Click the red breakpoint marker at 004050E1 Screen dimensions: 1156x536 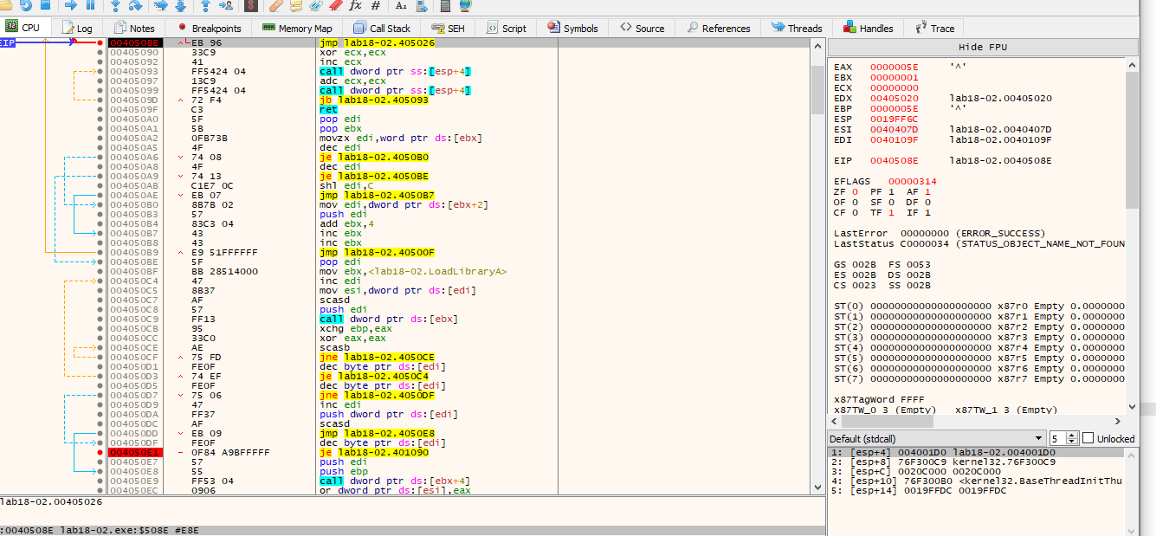100,452
